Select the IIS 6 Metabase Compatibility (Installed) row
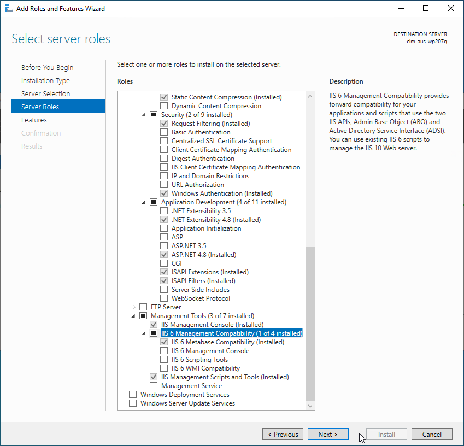Image resolution: width=464 pixels, height=446 pixels. [x=228, y=342]
